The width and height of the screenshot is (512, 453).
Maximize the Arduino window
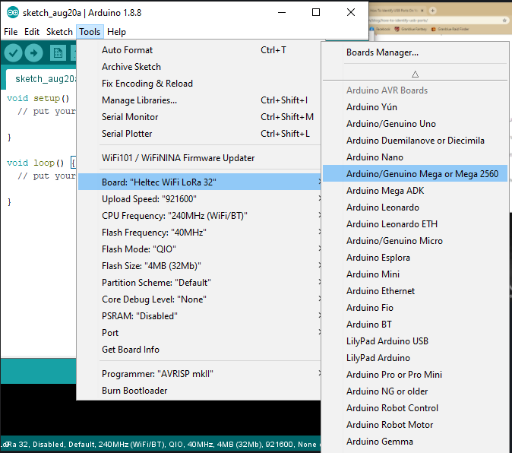[316, 12]
